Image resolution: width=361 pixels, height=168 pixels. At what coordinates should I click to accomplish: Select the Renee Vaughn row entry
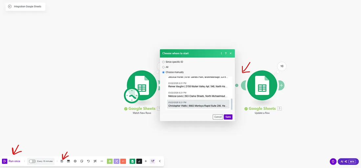click(x=198, y=85)
